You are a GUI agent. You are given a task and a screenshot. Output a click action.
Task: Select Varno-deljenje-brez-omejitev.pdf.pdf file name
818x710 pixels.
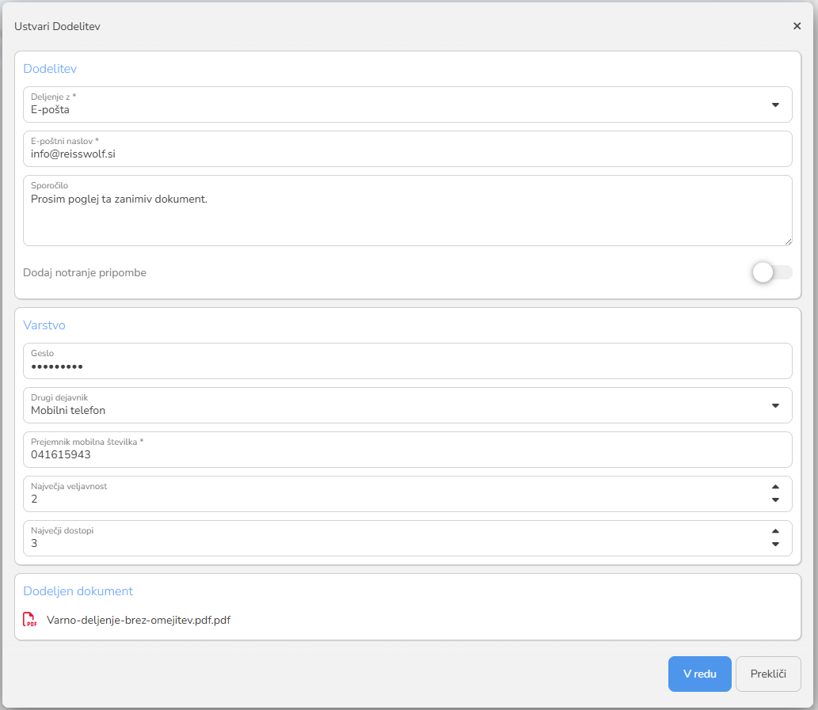tap(139, 621)
